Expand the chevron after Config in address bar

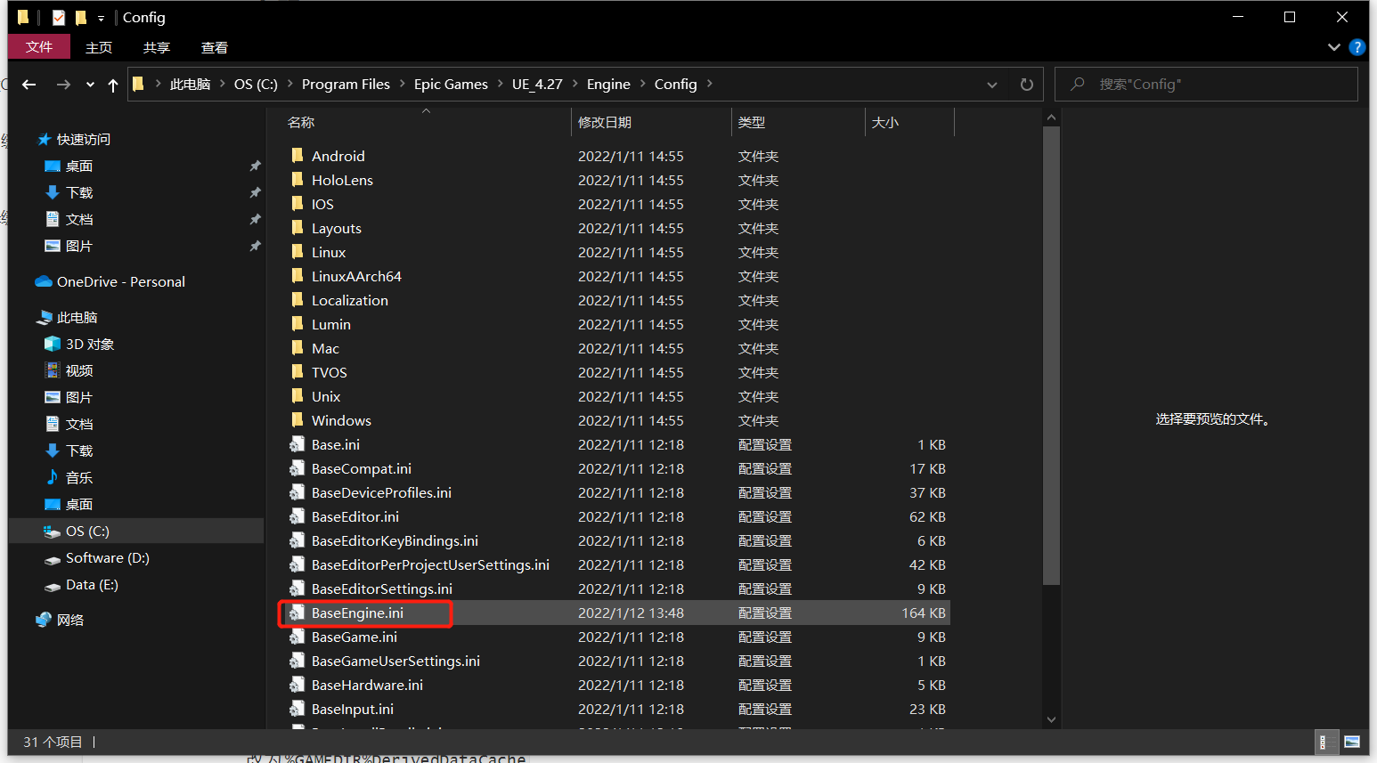pos(710,84)
